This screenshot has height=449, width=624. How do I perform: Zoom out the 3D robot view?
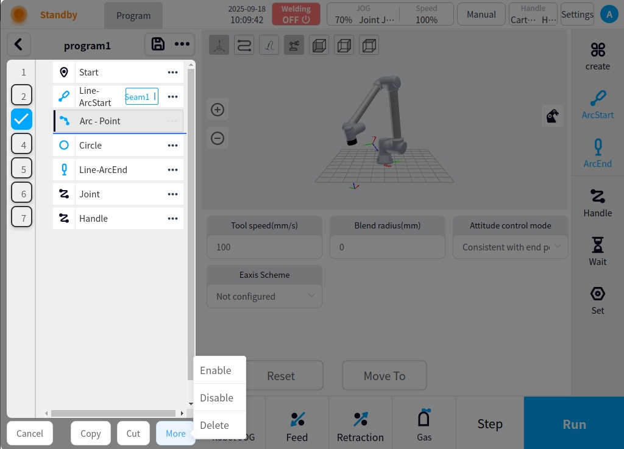(218, 138)
